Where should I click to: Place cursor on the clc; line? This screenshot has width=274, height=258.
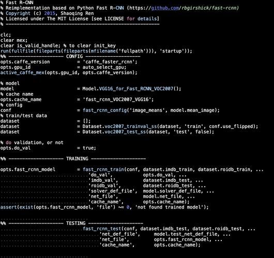tap(6, 35)
